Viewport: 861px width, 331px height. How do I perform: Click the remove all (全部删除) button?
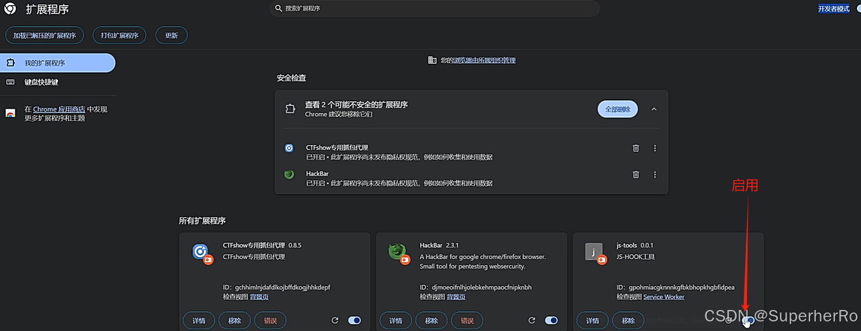tap(618, 109)
